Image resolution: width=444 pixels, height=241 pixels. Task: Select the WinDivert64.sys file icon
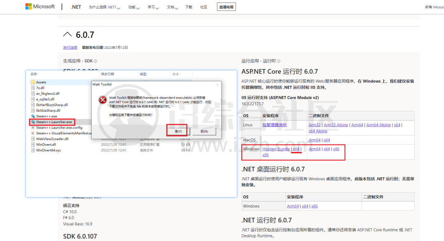pyautogui.click(x=33, y=150)
